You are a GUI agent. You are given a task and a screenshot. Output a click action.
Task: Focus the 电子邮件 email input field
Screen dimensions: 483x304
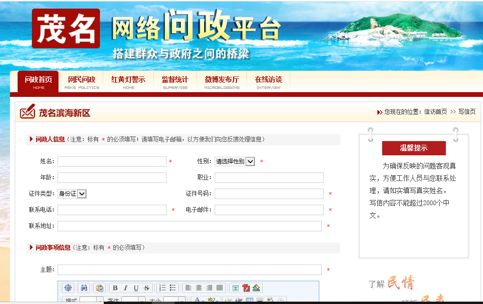click(269, 210)
